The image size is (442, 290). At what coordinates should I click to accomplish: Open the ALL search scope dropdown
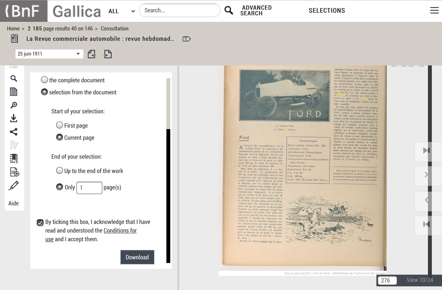[122, 11]
